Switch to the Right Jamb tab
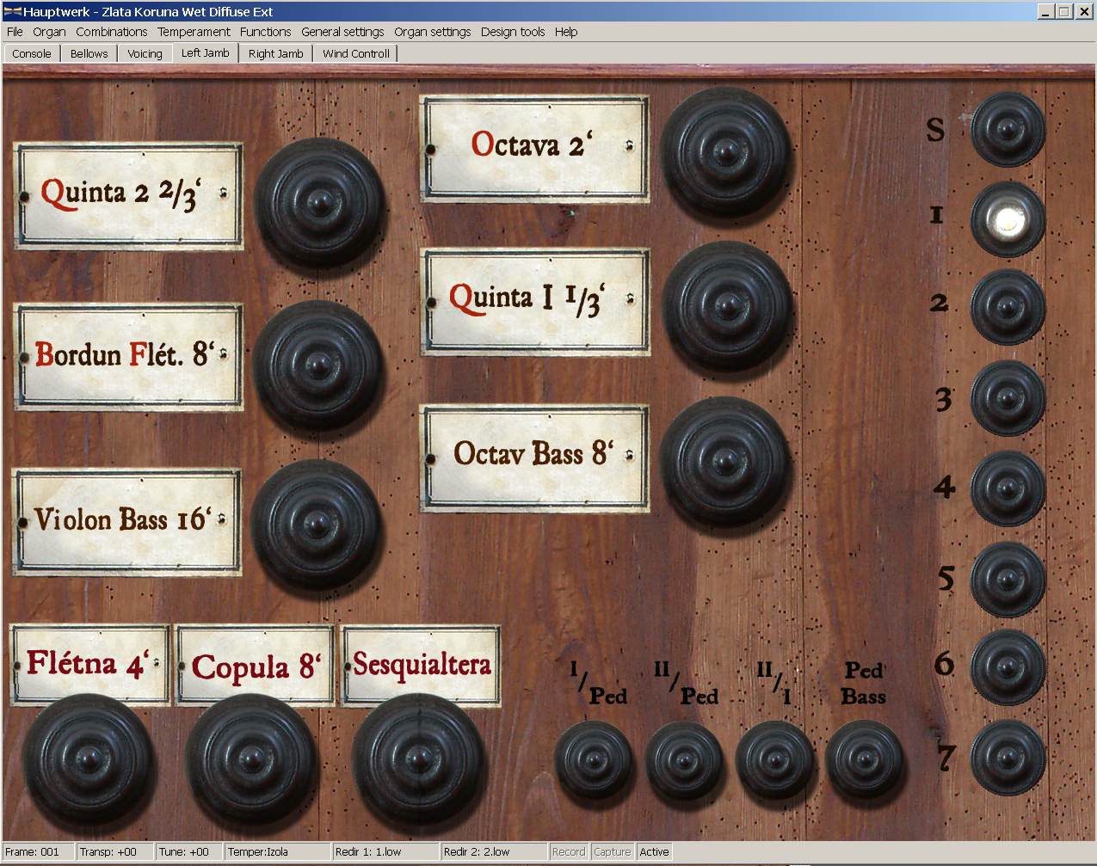 click(x=275, y=53)
